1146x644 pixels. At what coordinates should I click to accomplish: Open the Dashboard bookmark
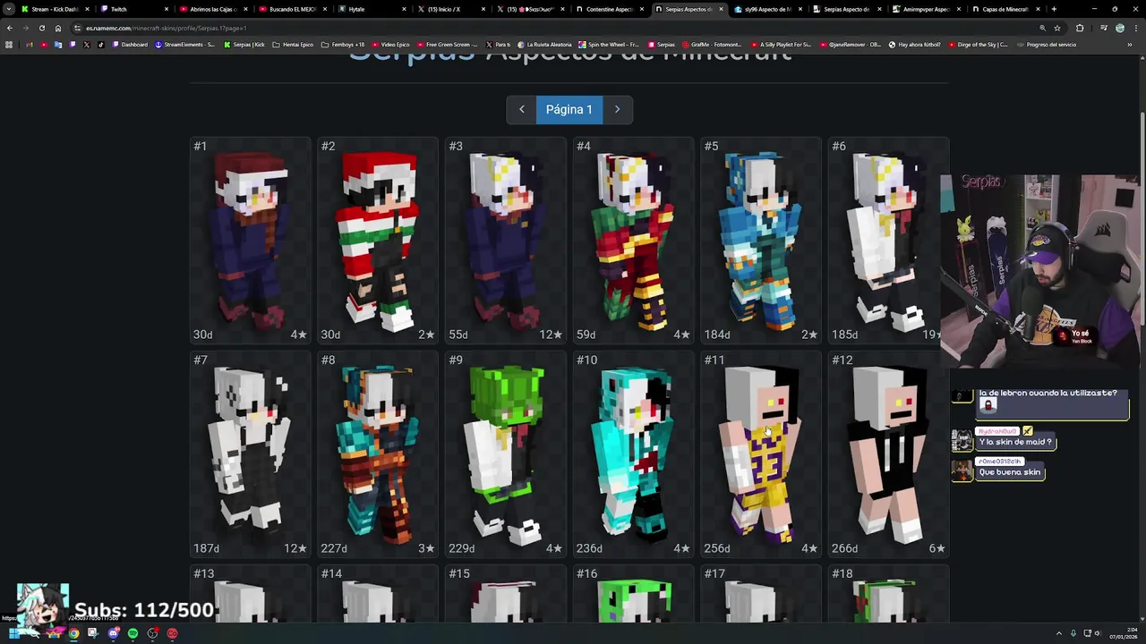[x=130, y=45]
